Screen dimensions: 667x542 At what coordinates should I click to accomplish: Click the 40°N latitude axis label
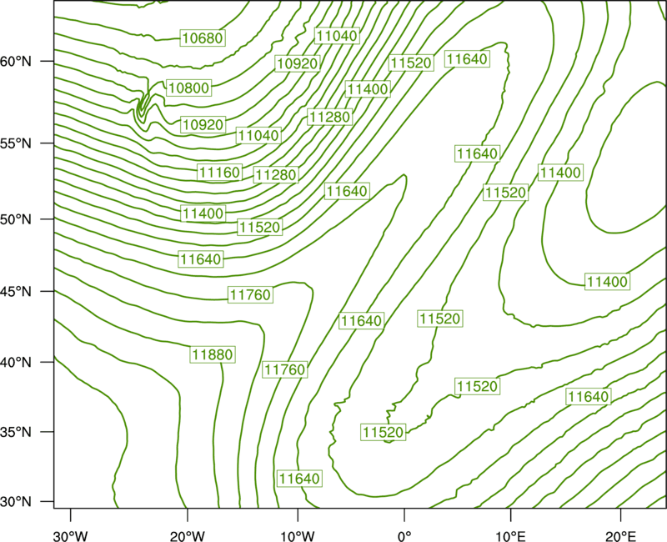pyautogui.click(x=16, y=363)
